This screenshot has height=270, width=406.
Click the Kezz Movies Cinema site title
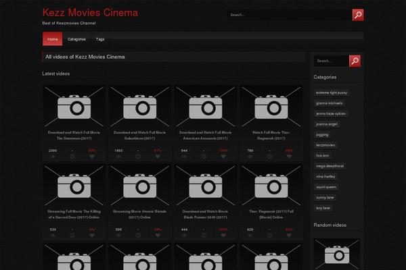[x=91, y=13]
